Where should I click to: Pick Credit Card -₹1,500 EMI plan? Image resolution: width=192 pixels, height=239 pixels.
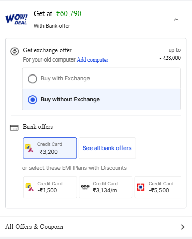(x=50, y=187)
